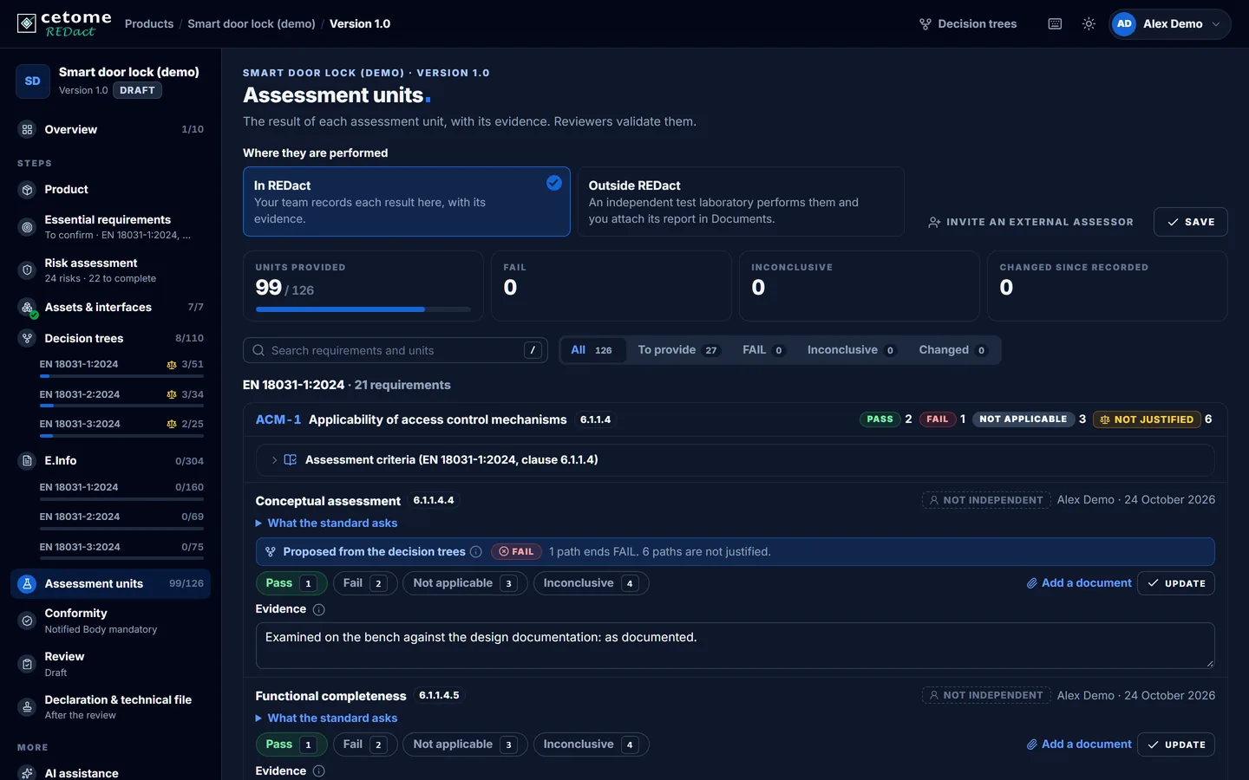The height and width of the screenshot is (780, 1249).
Task: Select the In REDact option card
Action: (407, 202)
